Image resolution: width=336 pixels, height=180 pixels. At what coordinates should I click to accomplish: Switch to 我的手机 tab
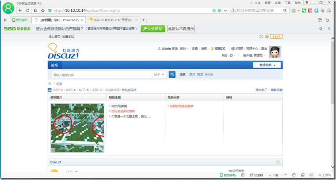(20, 20)
